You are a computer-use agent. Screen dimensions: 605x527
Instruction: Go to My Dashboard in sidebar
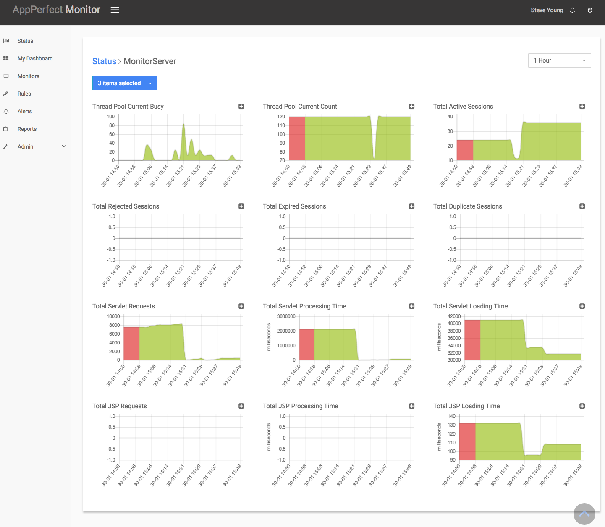[35, 59]
